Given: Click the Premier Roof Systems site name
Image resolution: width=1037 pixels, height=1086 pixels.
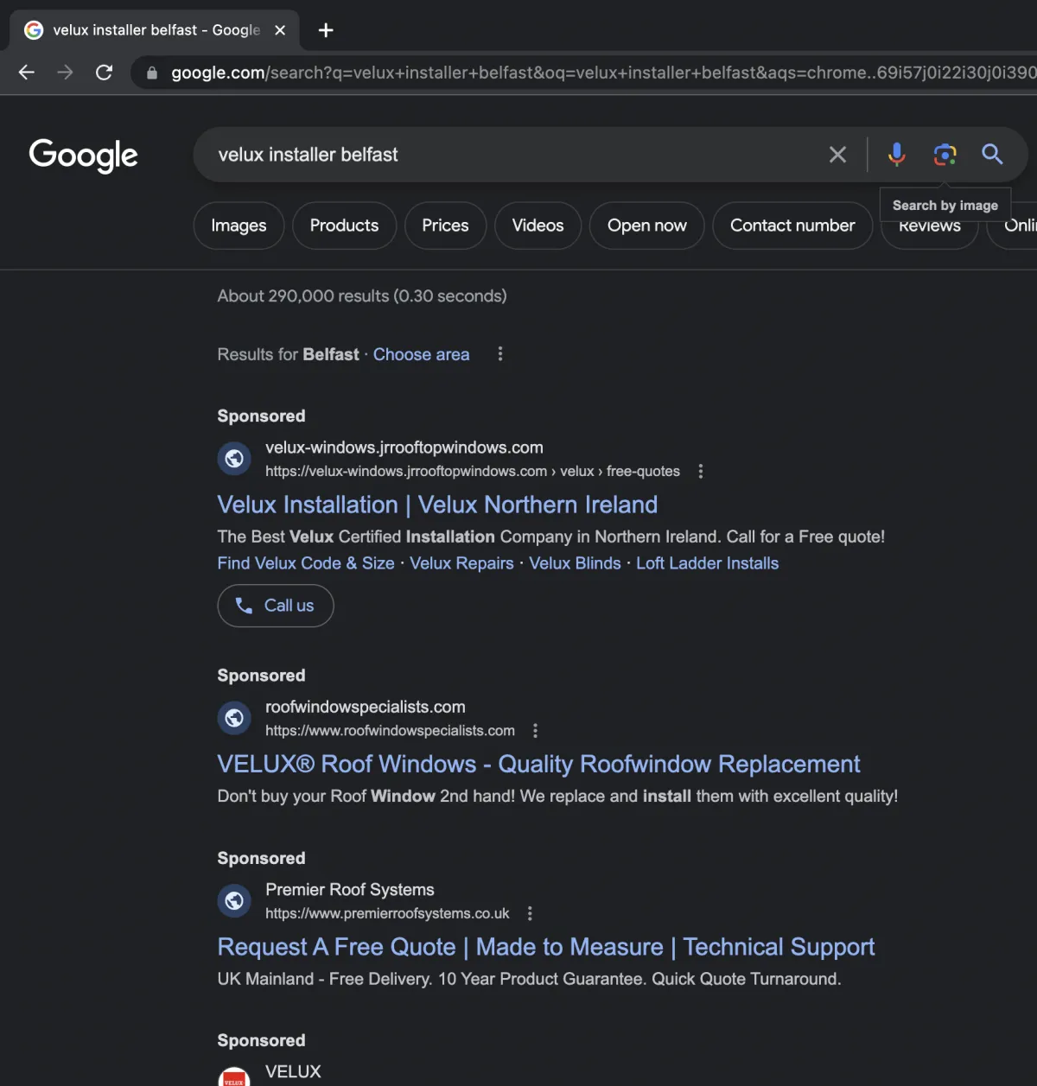Looking at the screenshot, I should click(x=350, y=890).
